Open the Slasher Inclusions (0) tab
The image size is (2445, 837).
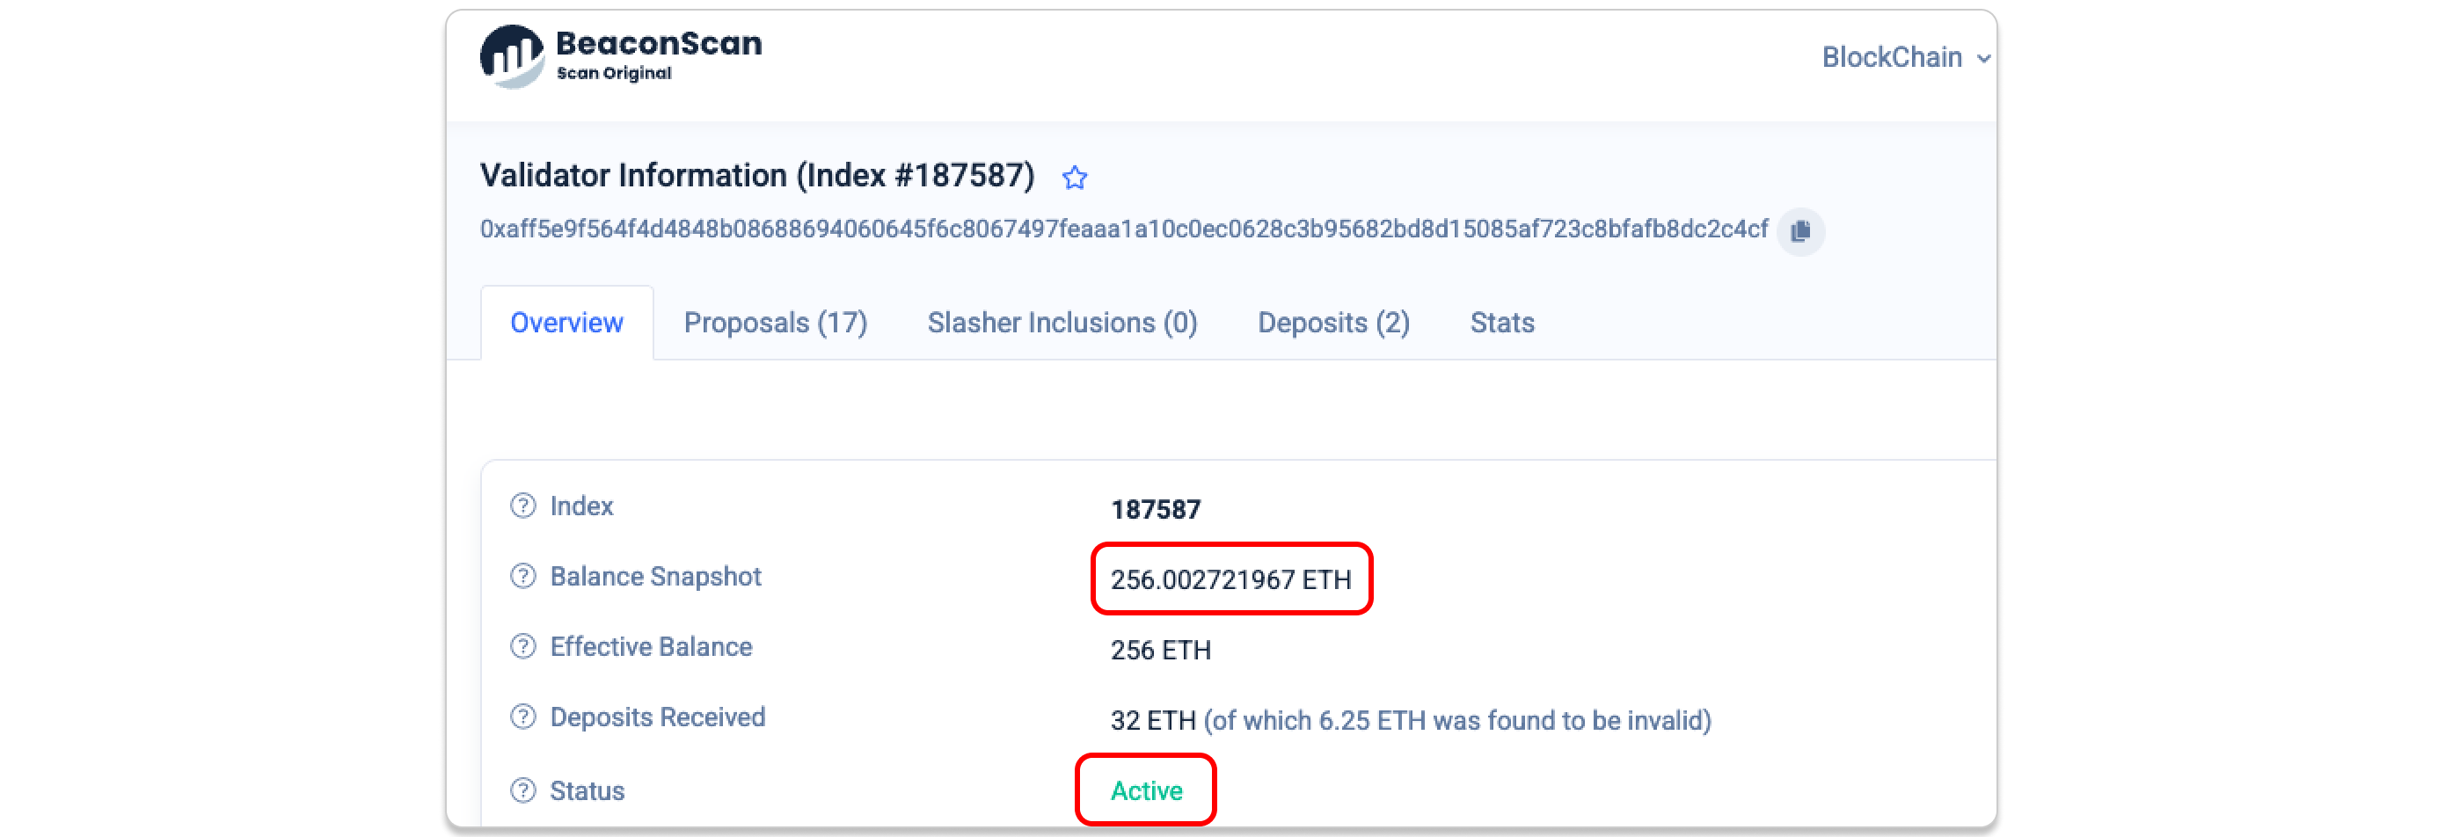tap(1062, 323)
